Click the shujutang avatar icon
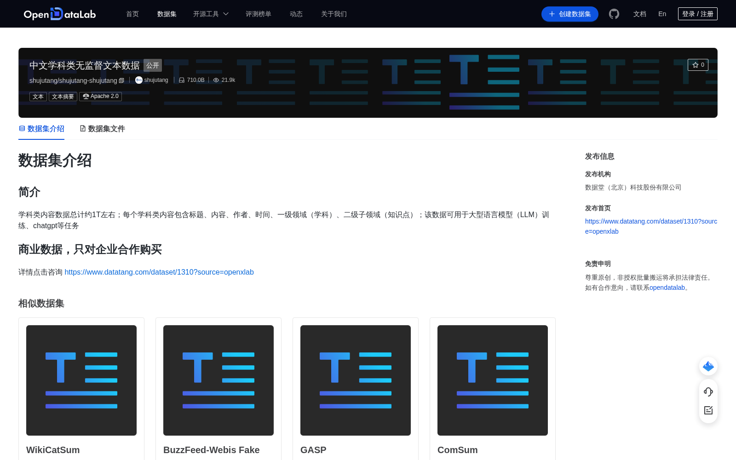 138,80
